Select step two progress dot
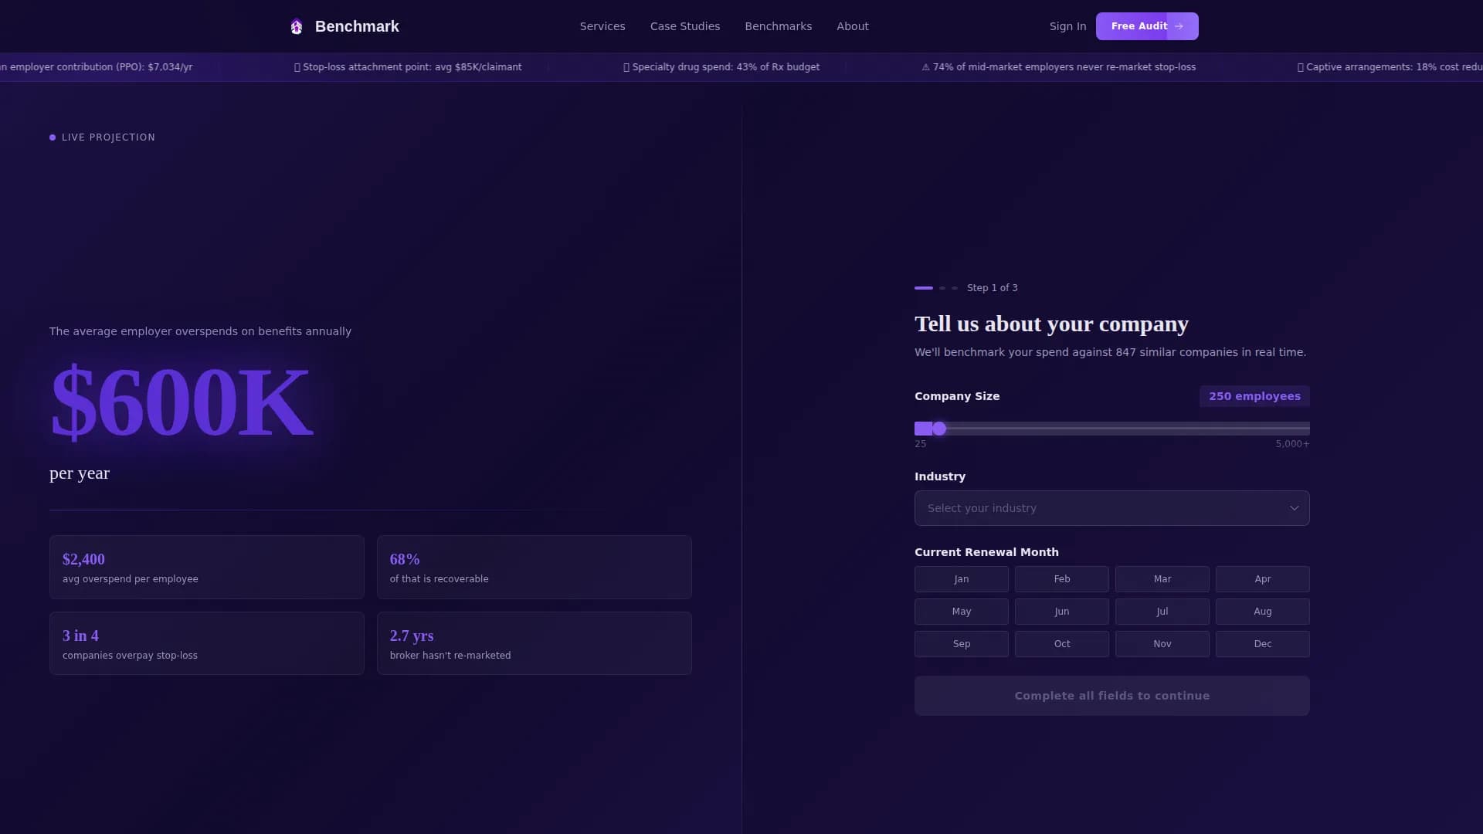 tap(942, 287)
